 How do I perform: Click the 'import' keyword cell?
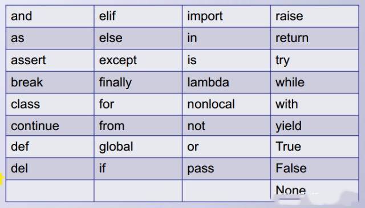click(226, 16)
